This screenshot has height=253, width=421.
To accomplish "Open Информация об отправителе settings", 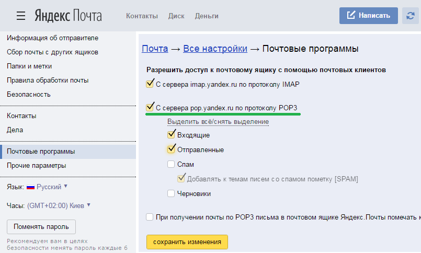I will [x=53, y=38].
